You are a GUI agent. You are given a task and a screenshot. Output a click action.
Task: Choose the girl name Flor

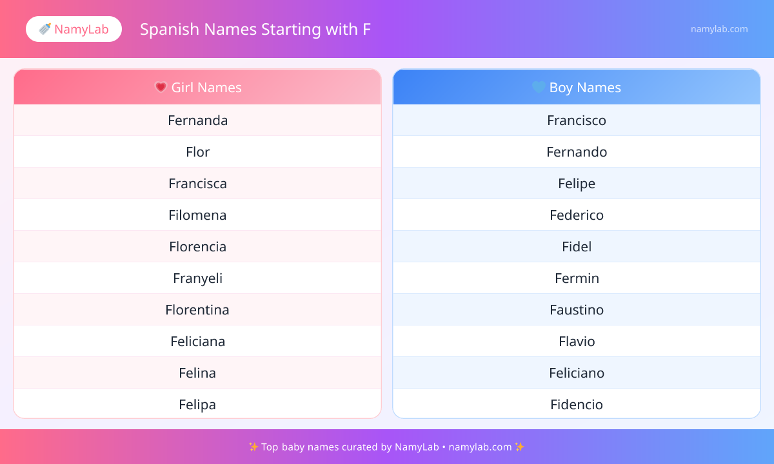point(197,152)
